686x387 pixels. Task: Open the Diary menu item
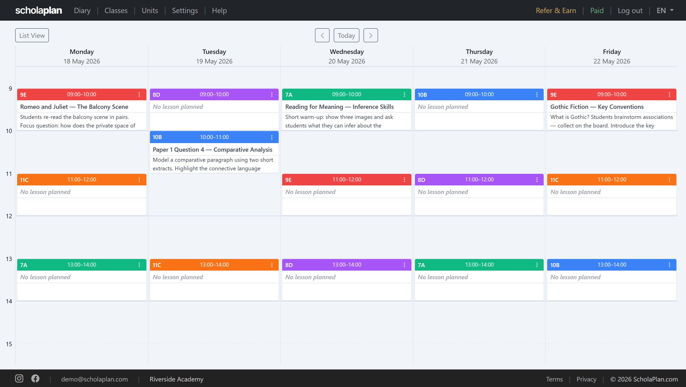pos(82,10)
